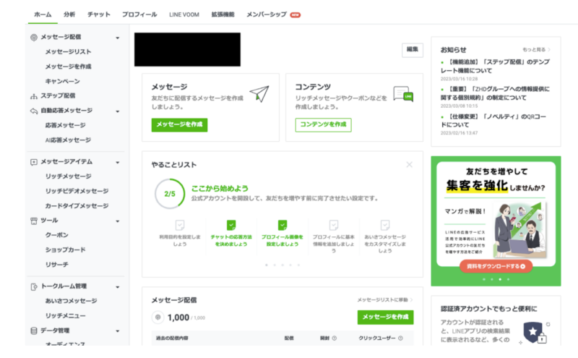This screenshot has width=578, height=358.
Task: Click the チャットの応答方法を決めましょう checked icon
Action: click(x=231, y=225)
